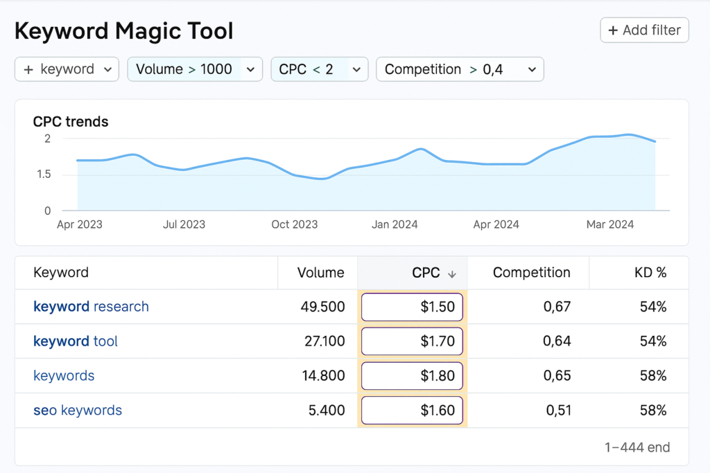
Task: Open the keyword tool link
Action: (76, 341)
